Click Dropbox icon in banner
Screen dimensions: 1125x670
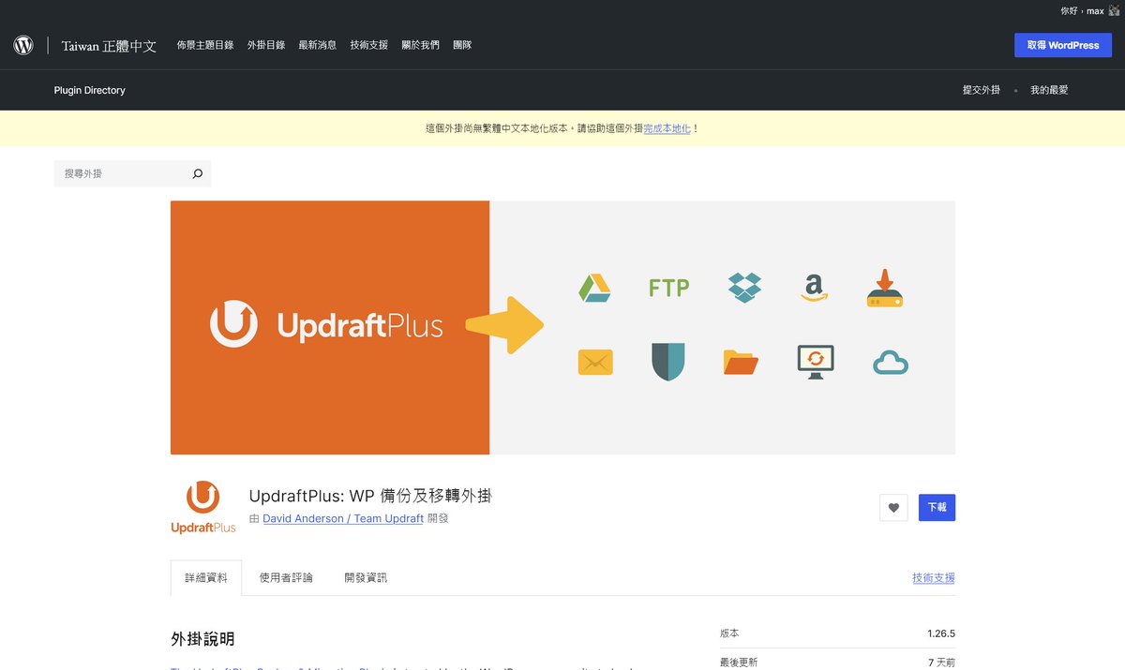point(744,288)
